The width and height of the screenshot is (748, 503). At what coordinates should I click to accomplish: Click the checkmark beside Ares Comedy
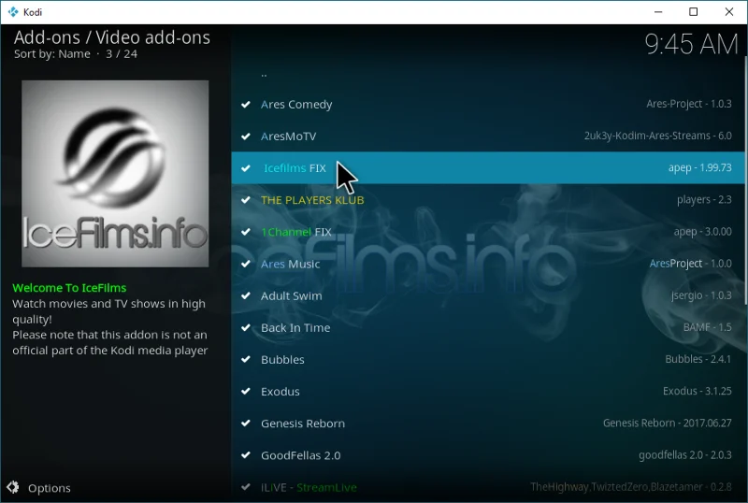tap(246, 105)
